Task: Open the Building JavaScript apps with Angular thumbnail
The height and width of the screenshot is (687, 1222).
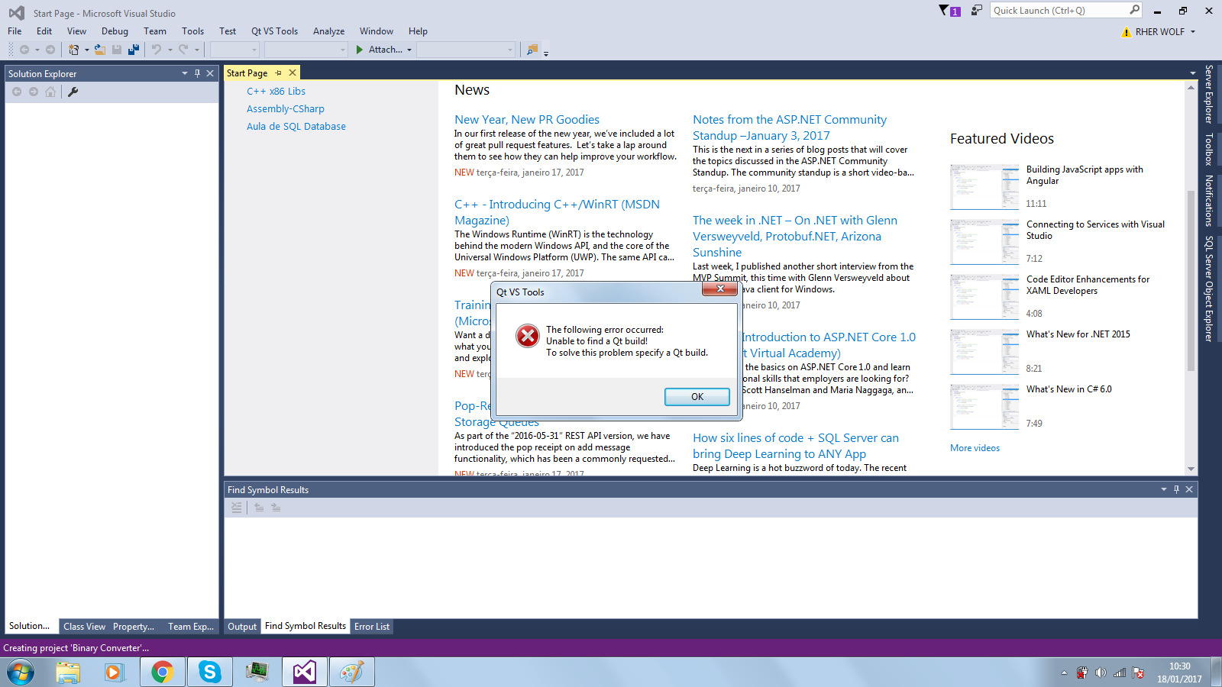Action: pos(984,187)
